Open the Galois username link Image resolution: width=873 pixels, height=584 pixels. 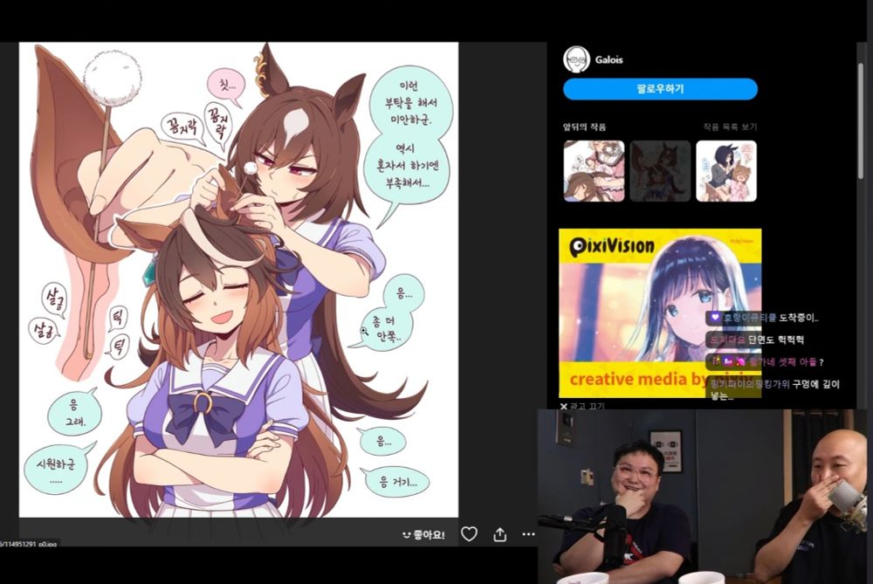pyautogui.click(x=608, y=59)
